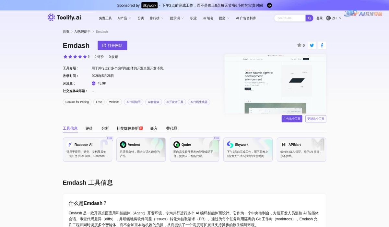Click the monthly traffic pulse icon
Viewport: 389px width, 227px height.
coord(94,83)
